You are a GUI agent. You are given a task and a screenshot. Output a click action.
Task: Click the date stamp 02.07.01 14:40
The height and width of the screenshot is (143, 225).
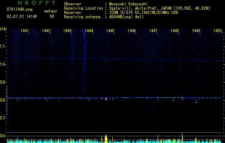pos(22,16)
